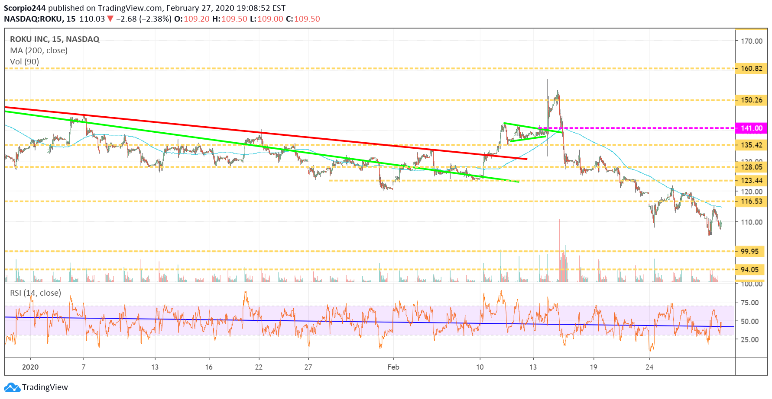The image size is (772, 399).
Task: Select the 160.82 price level label
Action: [x=751, y=68]
